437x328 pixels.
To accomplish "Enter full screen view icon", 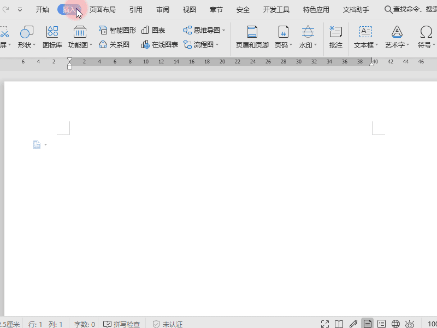I will pyautogui.click(x=325, y=324).
